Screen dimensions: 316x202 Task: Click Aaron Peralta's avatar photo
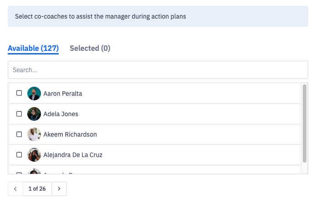[34, 94]
